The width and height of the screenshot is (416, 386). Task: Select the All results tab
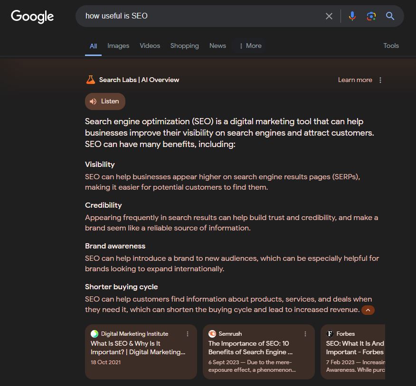[x=93, y=46]
